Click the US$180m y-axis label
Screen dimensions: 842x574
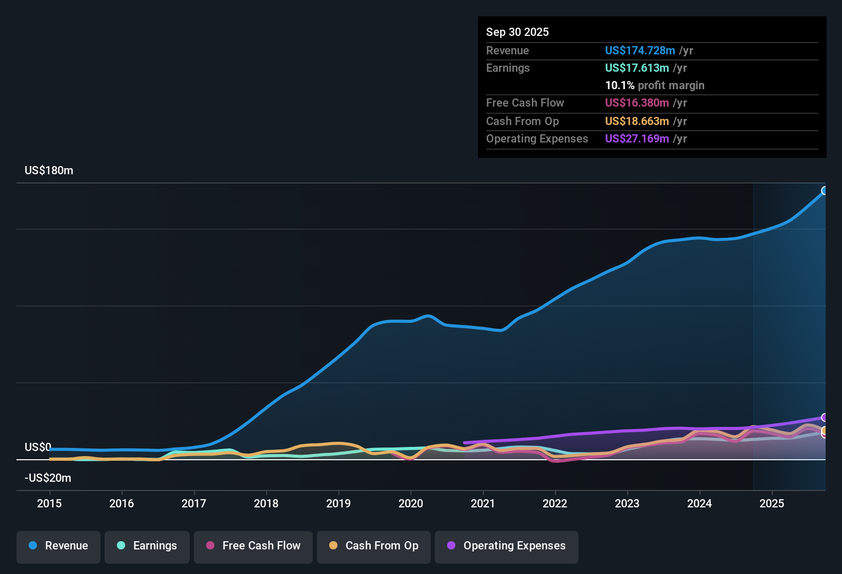pyautogui.click(x=49, y=170)
